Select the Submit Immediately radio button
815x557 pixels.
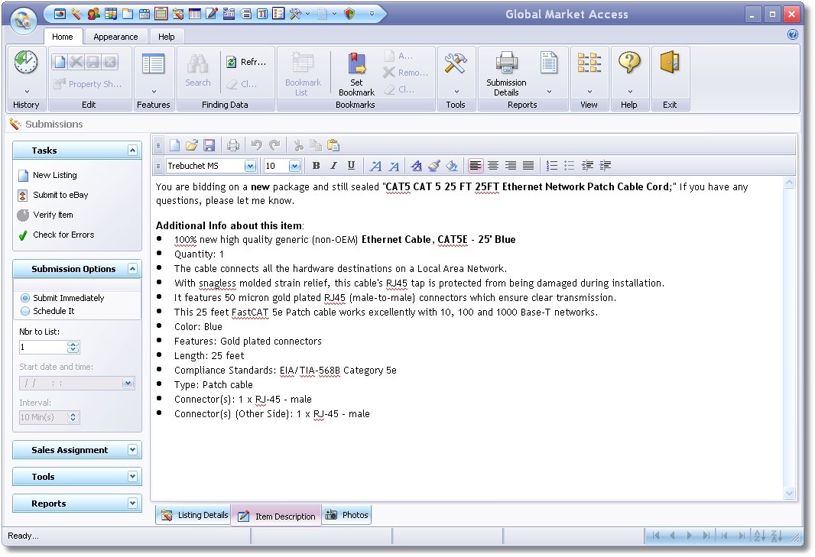pyautogui.click(x=25, y=298)
